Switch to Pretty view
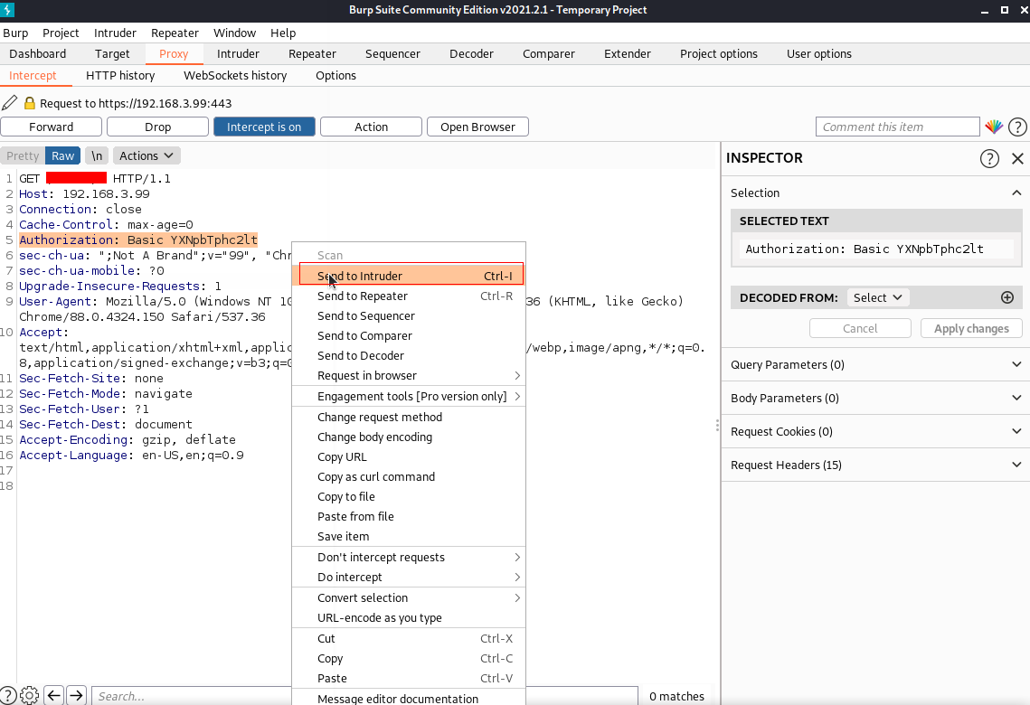This screenshot has height=705, width=1030. pyautogui.click(x=23, y=155)
